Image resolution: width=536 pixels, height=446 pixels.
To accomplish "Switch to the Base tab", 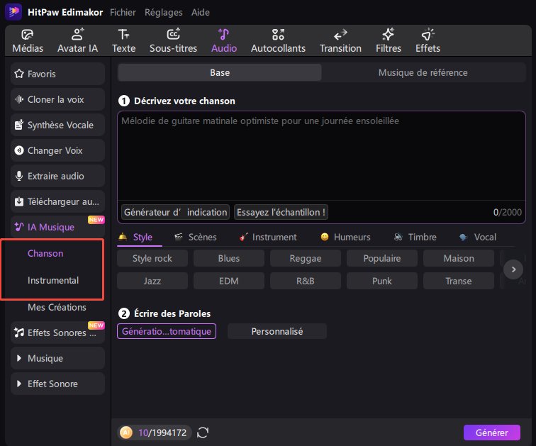I will point(220,72).
